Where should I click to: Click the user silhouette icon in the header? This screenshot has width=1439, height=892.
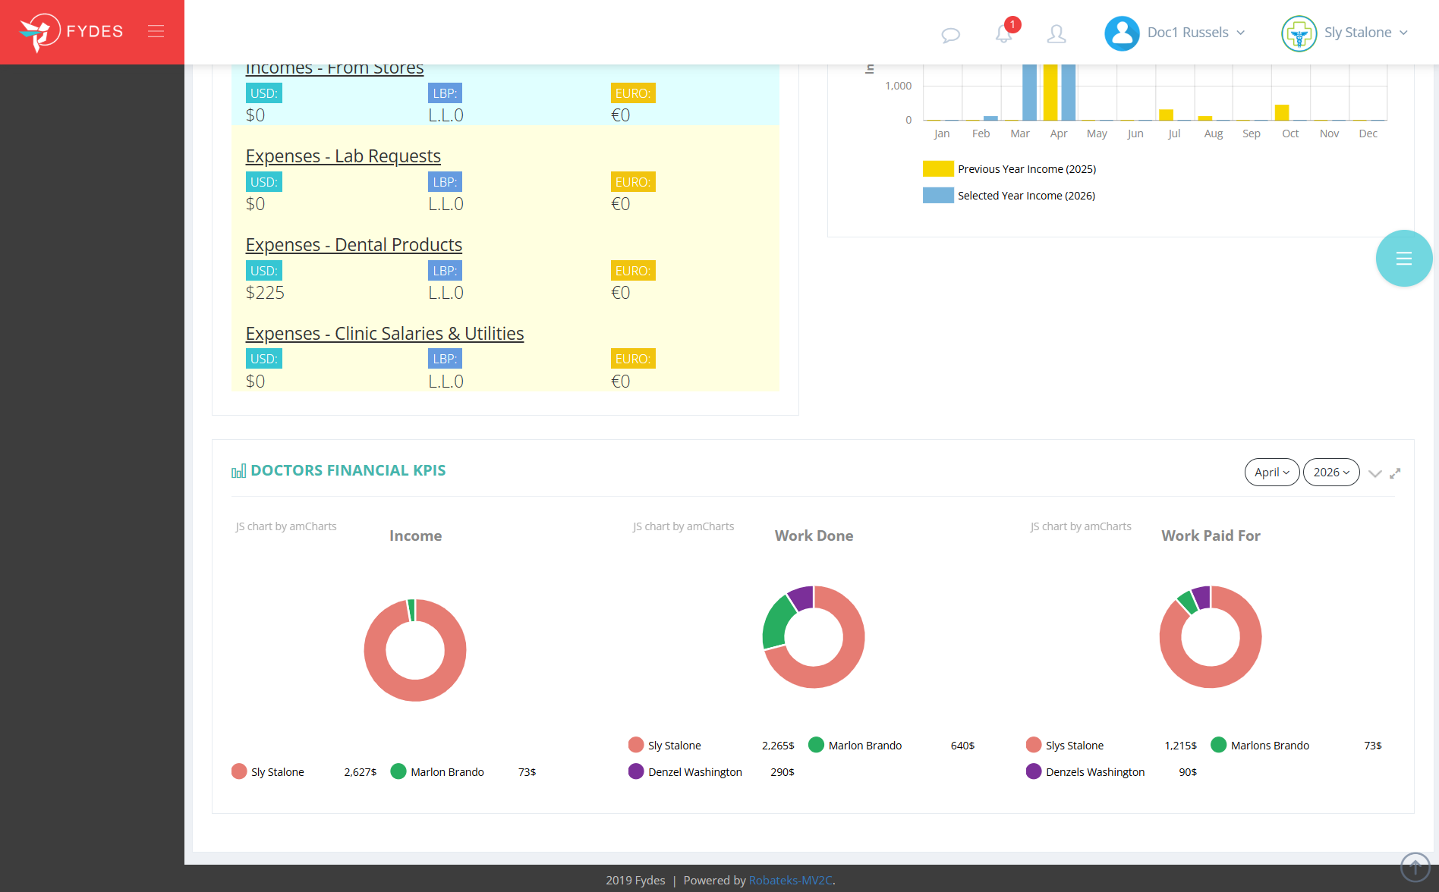point(1056,34)
